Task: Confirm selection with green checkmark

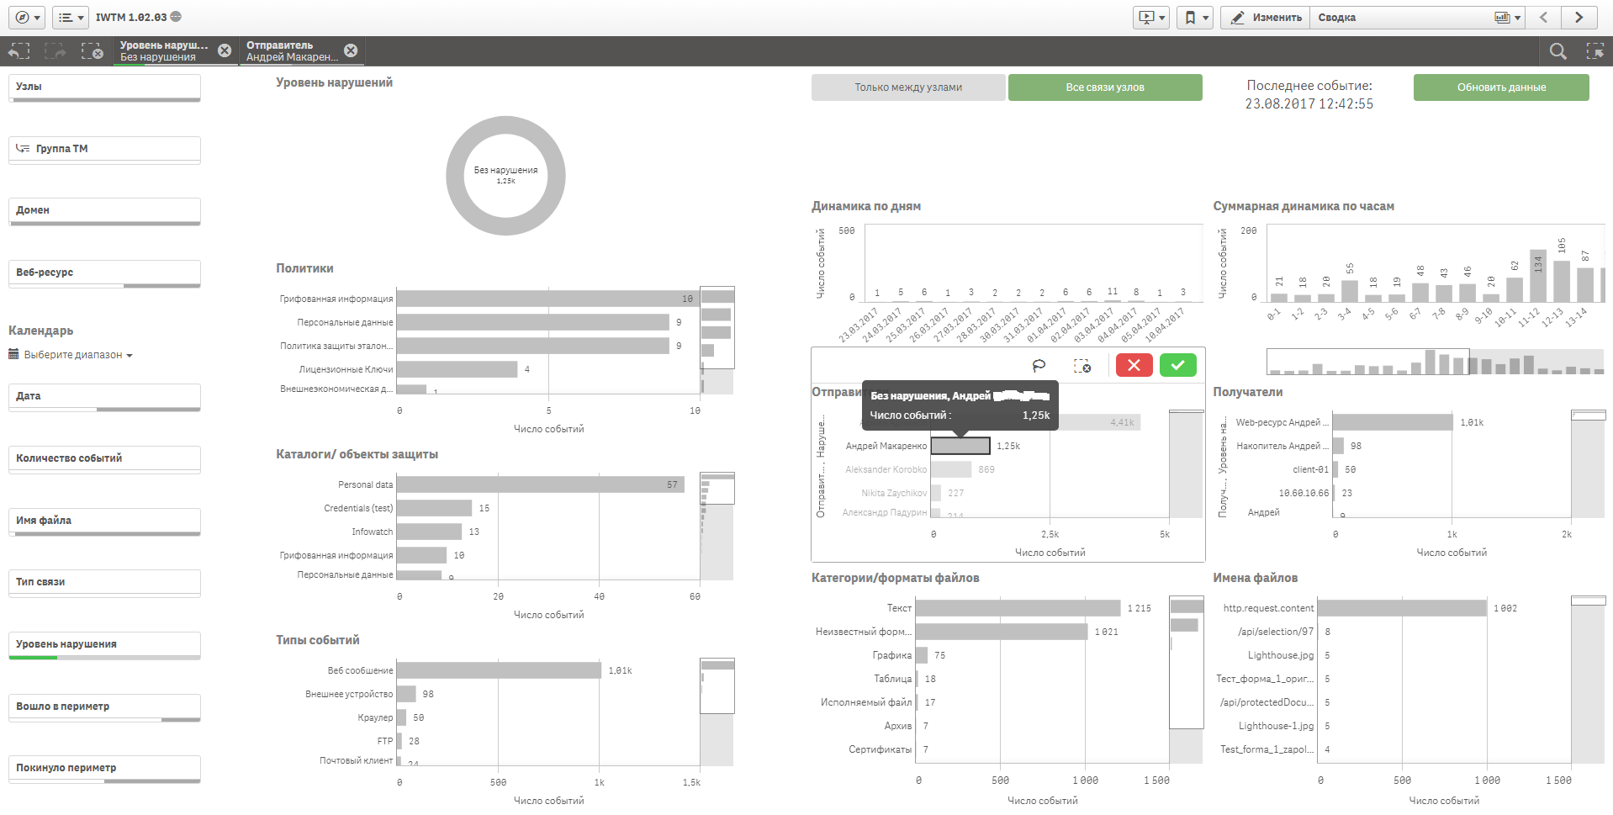Action: pos(1177,365)
